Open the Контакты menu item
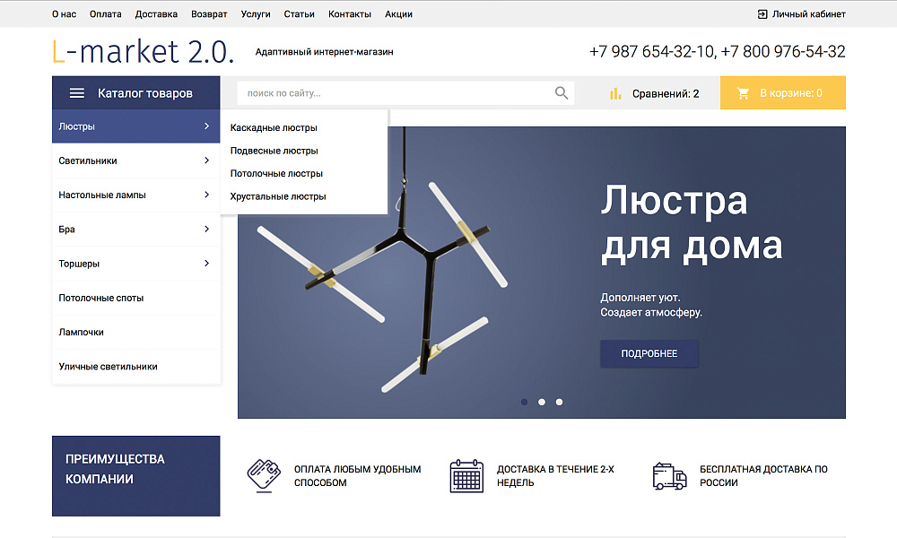The width and height of the screenshot is (897, 538). point(350,14)
